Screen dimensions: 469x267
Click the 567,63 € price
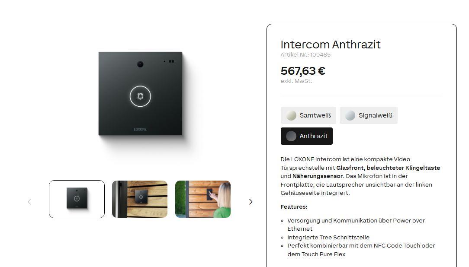click(x=303, y=71)
